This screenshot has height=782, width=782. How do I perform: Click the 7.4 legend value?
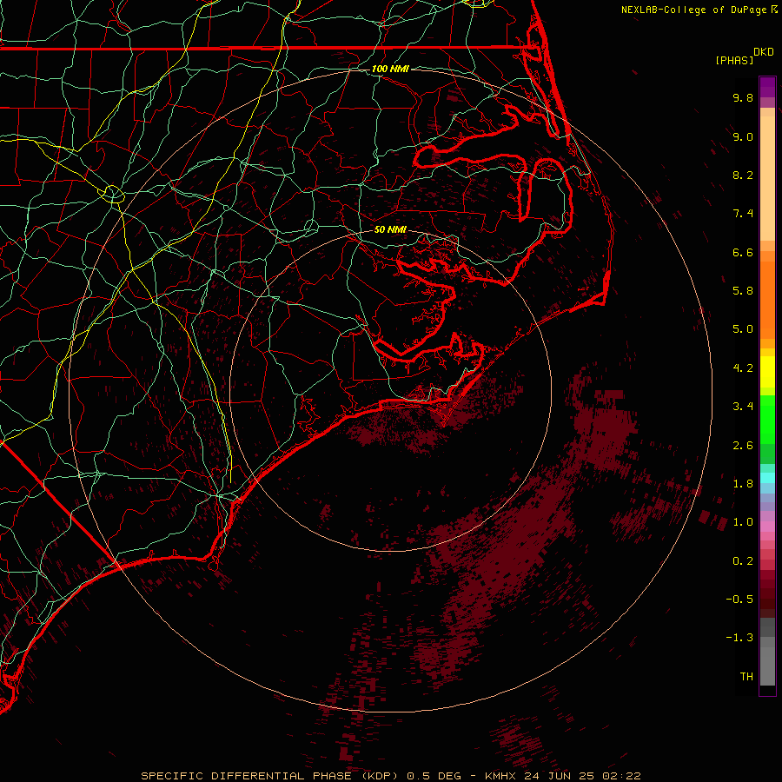tap(743, 214)
